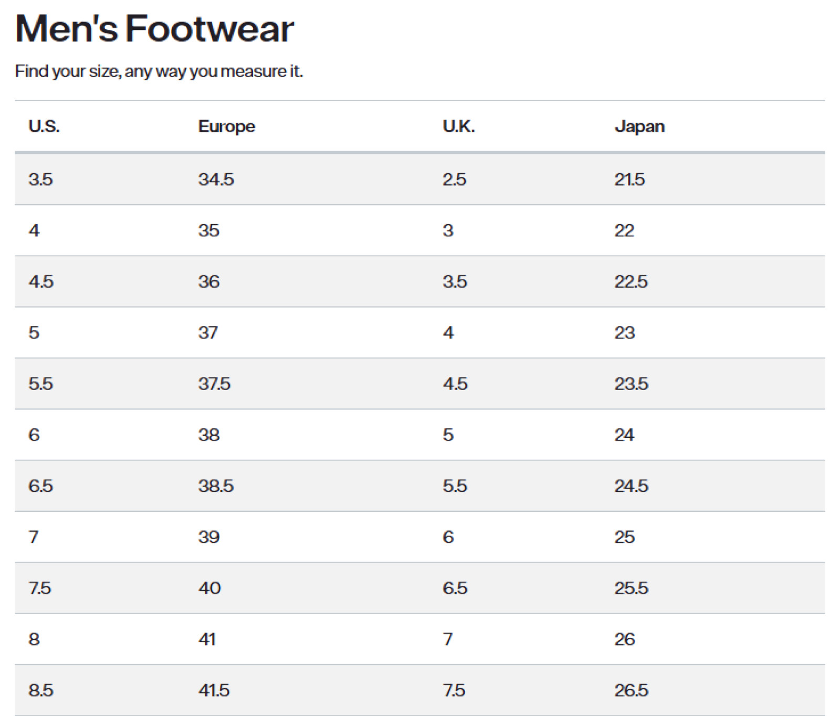Click U.K. size 5.5 in Europe 38.5 row
The width and height of the screenshot is (840, 716).
tap(455, 486)
